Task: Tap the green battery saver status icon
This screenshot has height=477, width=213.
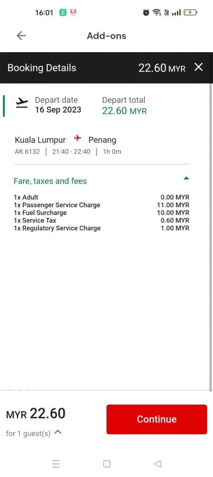Action: [x=63, y=13]
